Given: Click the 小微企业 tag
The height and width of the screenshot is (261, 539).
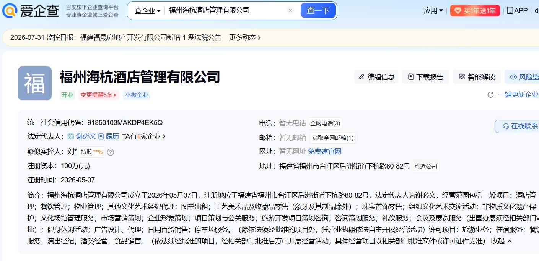Looking at the screenshot, I should pos(136,95).
